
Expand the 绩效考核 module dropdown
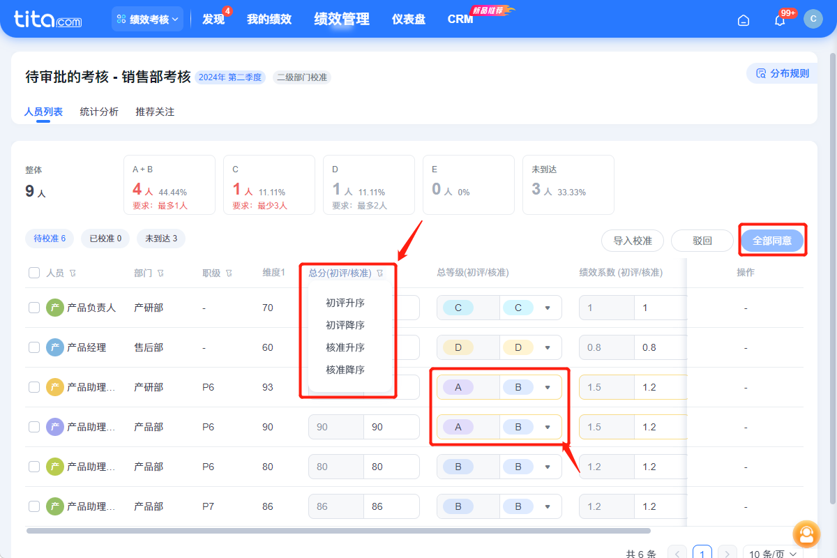click(147, 20)
